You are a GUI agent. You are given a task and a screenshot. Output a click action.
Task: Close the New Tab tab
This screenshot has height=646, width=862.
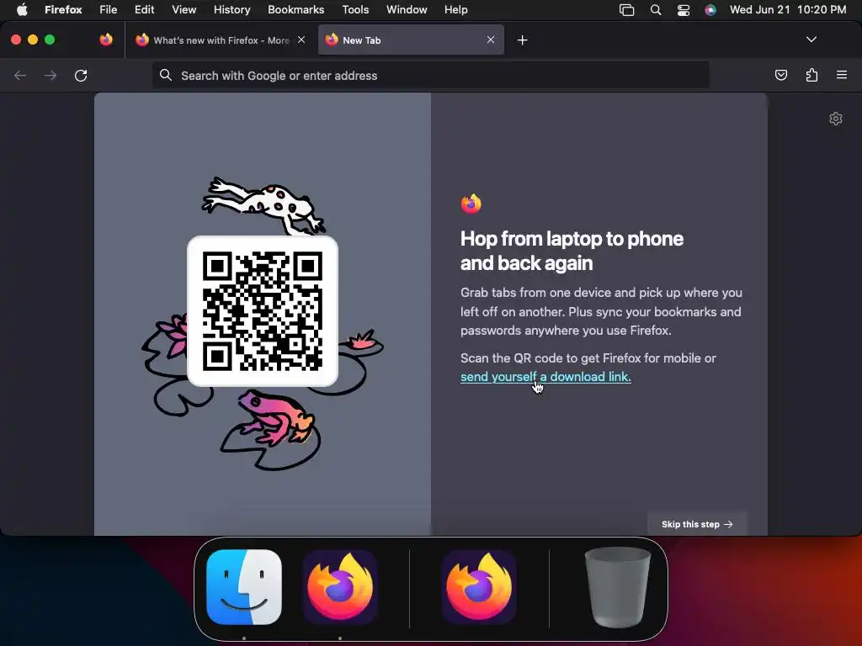click(x=491, y=40)
